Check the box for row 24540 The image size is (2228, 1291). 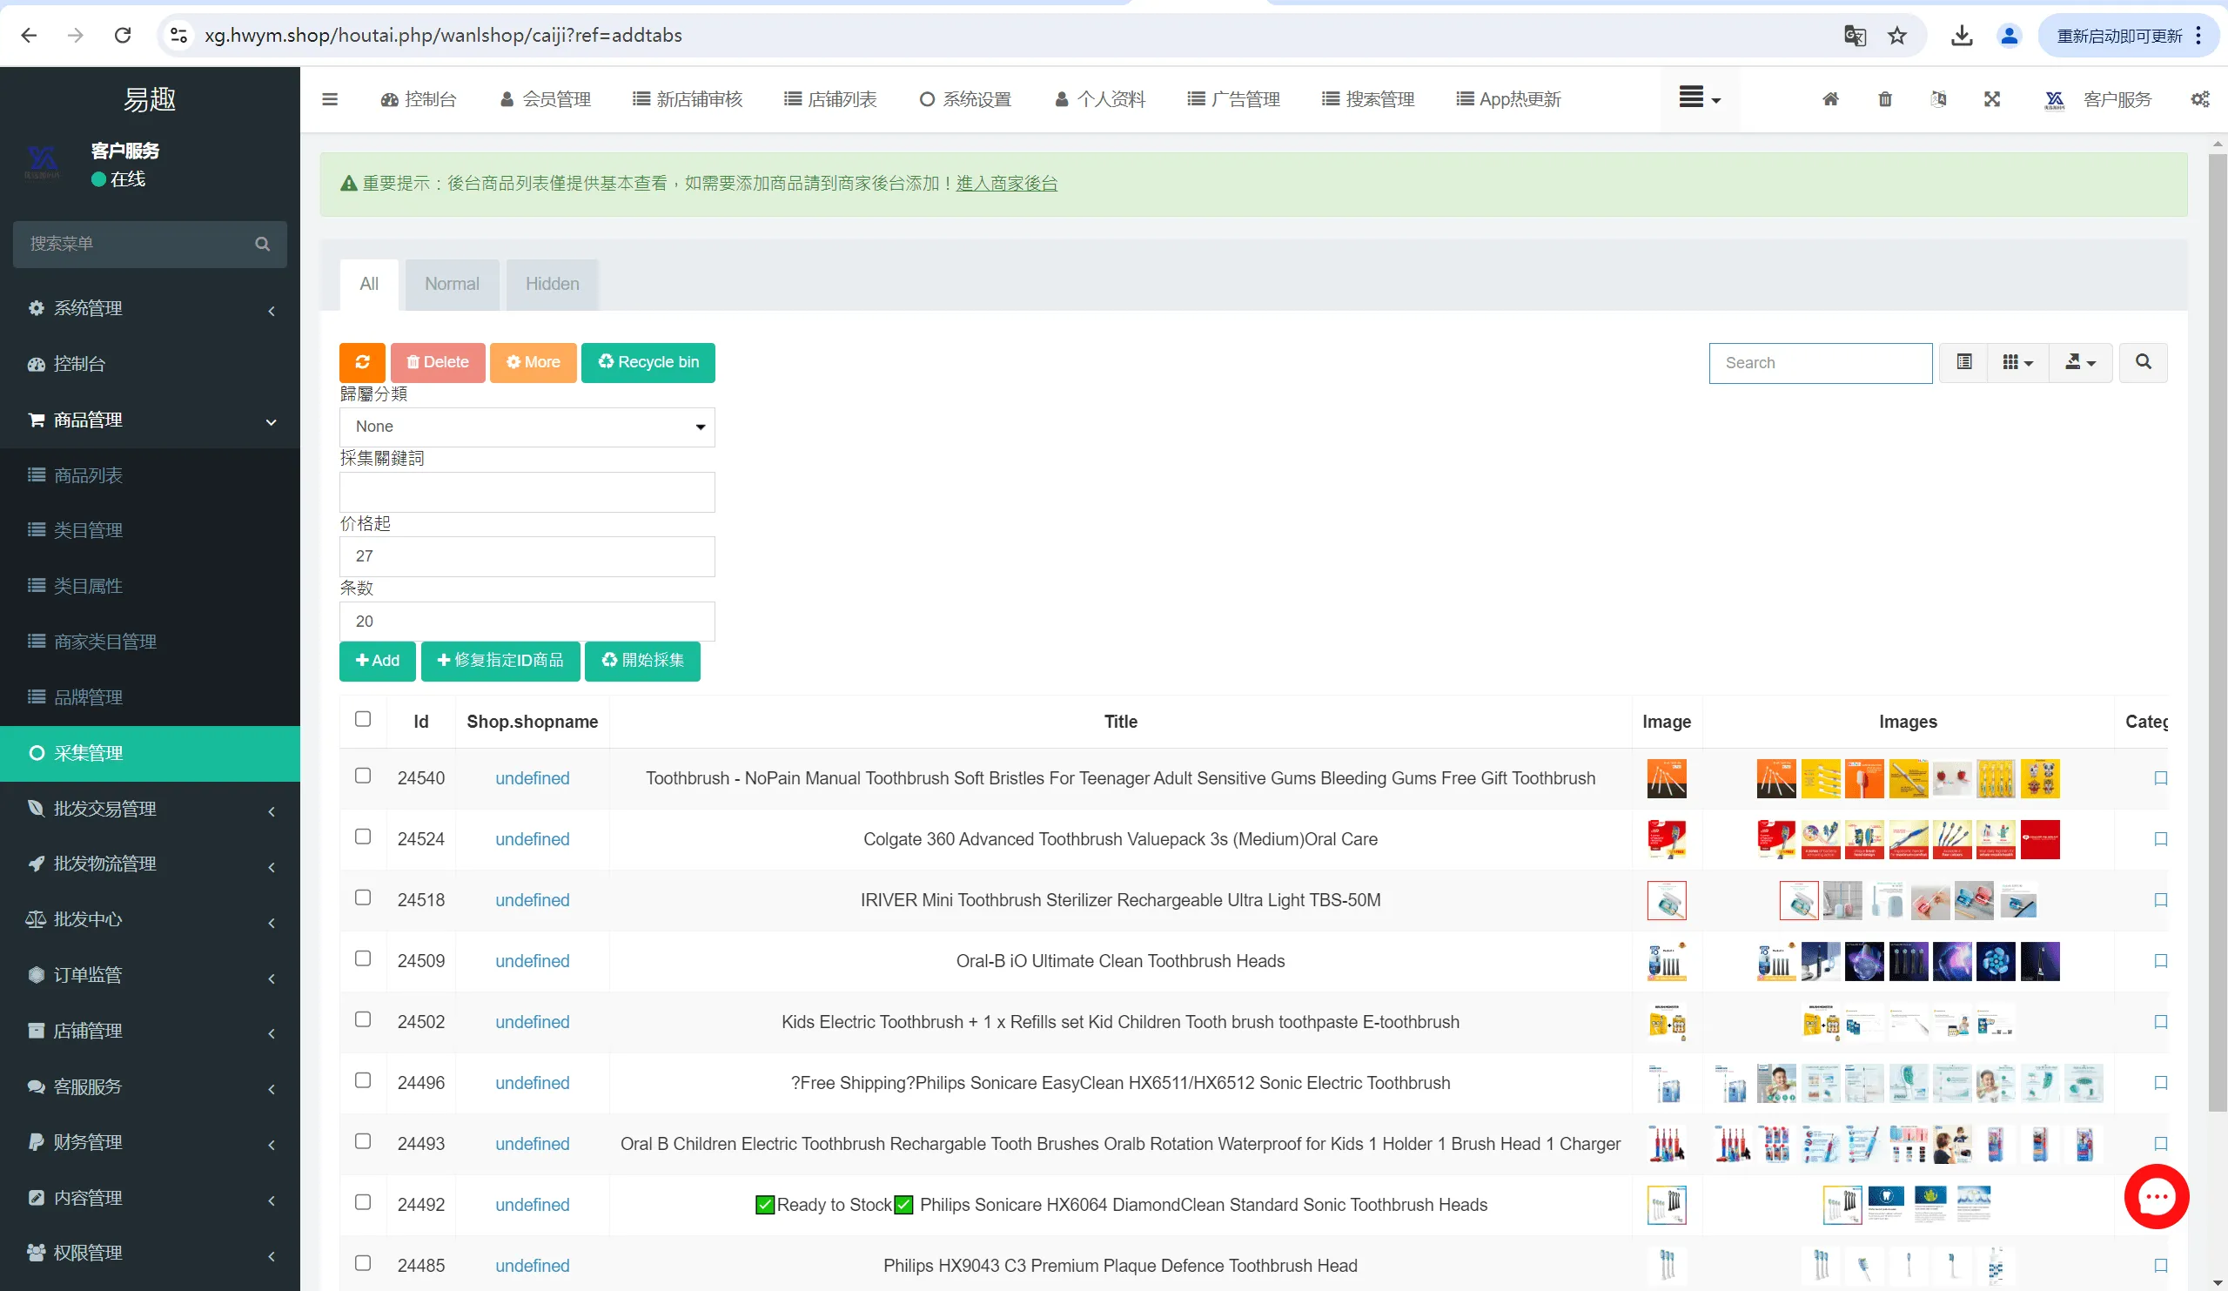point(363,776)
